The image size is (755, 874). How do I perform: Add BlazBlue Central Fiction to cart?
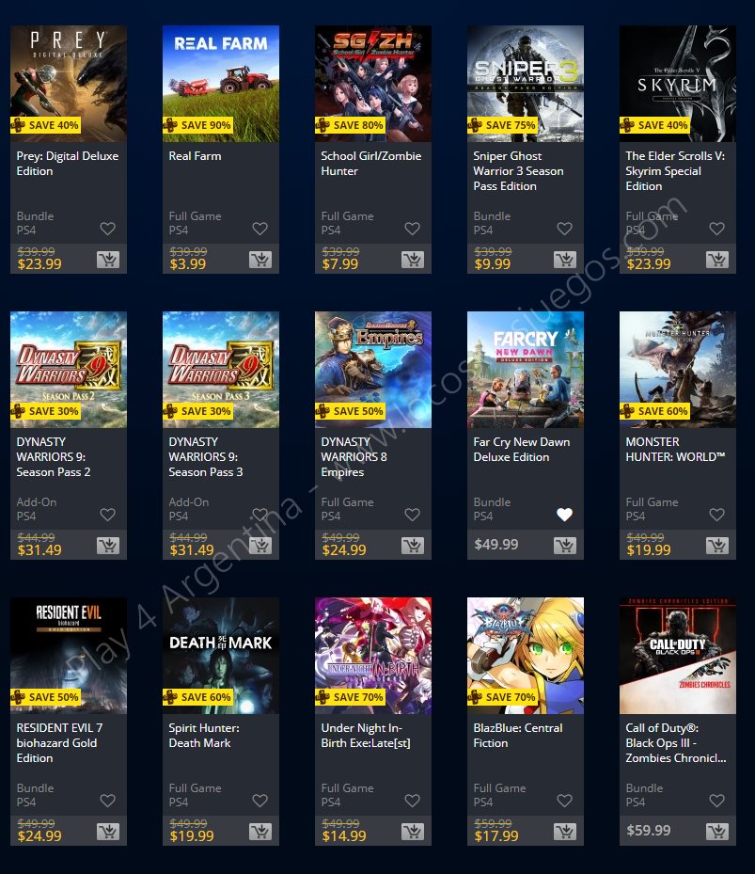pos(565,831)
